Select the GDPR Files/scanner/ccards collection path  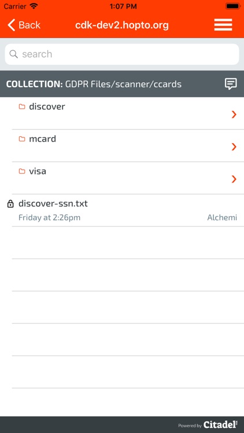click(x=123, y=84)
